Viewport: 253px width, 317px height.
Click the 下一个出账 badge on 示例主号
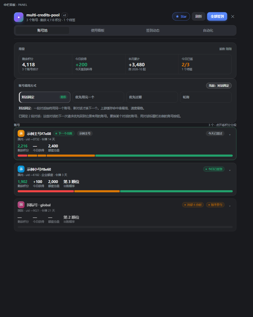pos(64,133)
